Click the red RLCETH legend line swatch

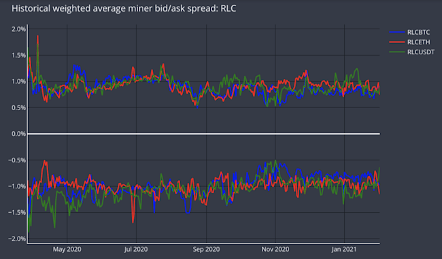pyautogui.click(x=397, y=42)
